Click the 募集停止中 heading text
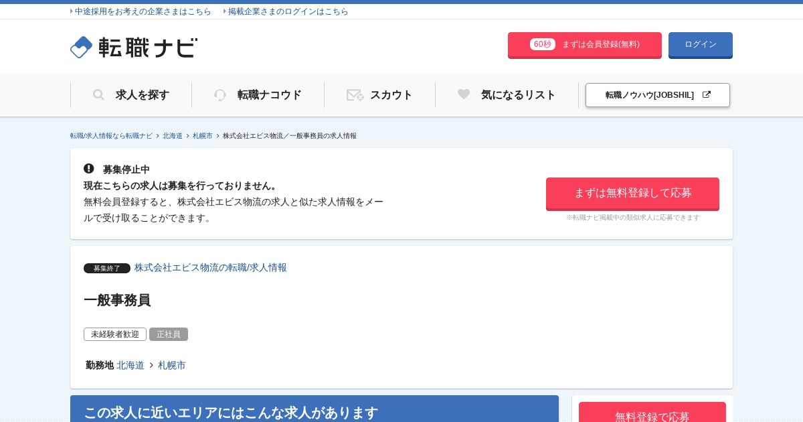 [126, 169]
